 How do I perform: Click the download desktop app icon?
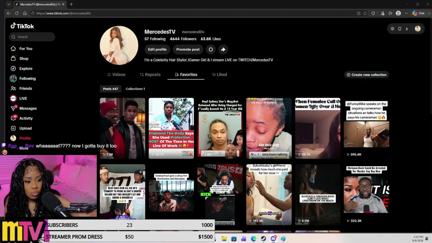(407, 29)
